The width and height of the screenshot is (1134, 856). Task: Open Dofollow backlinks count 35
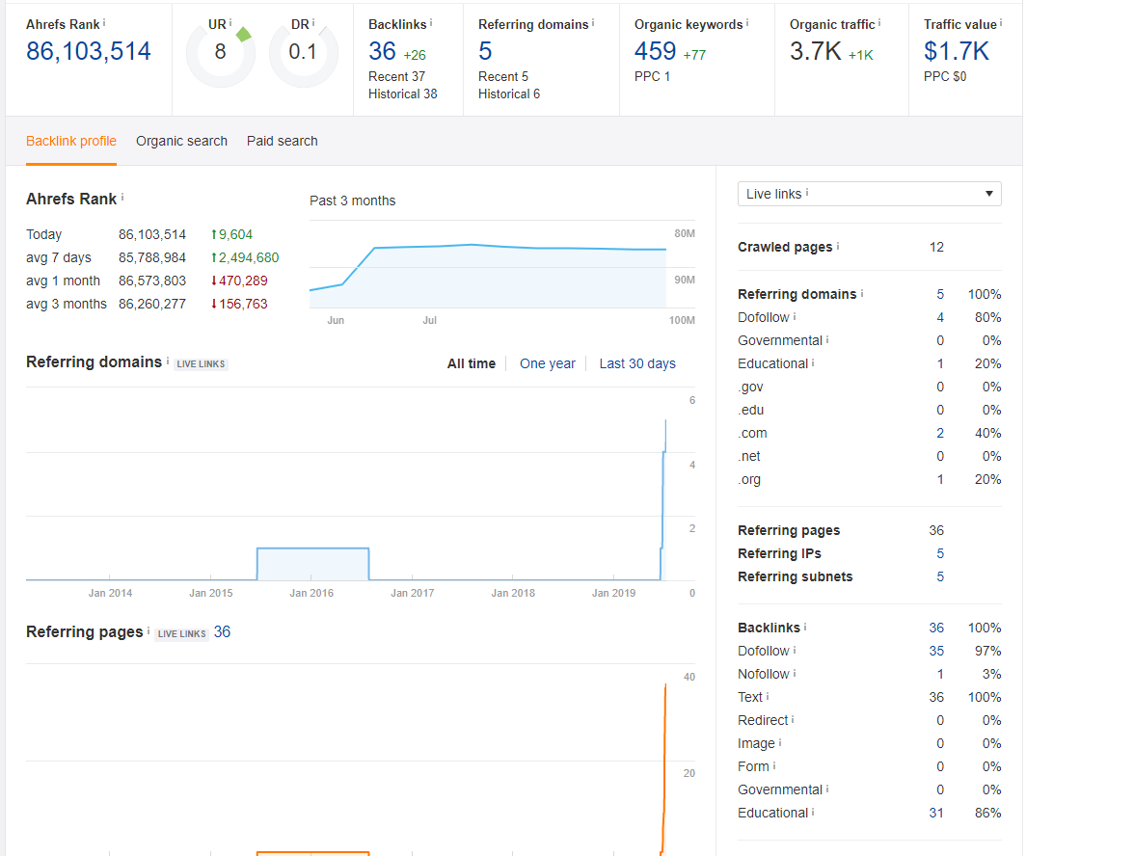(936, 651)
